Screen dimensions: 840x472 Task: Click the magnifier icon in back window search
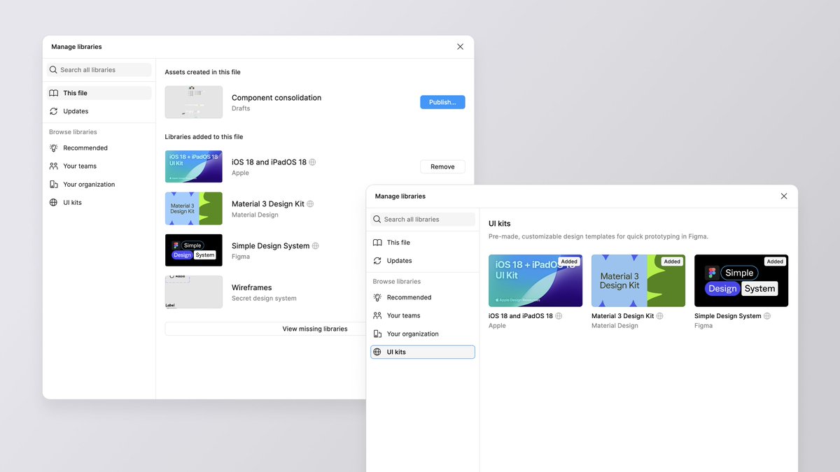pyautogui.click(x=53, y=70)
